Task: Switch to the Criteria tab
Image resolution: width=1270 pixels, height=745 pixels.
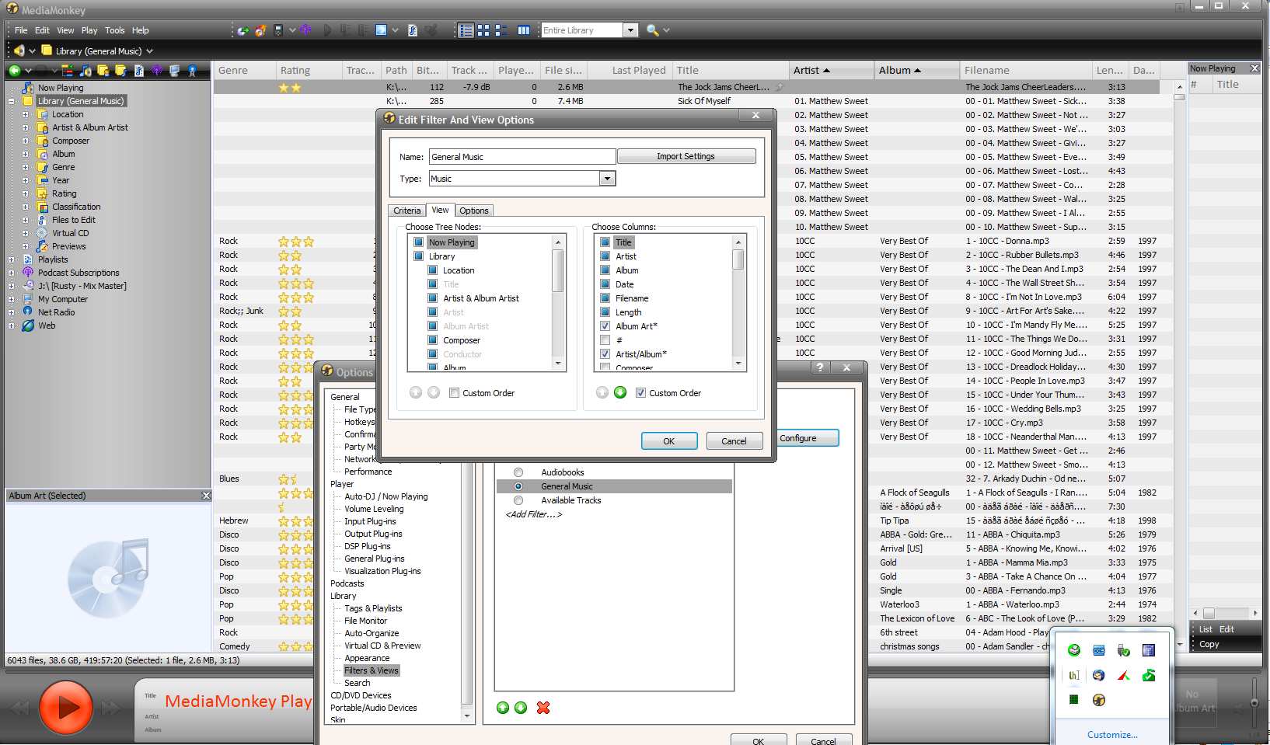Action: [406, 211]
